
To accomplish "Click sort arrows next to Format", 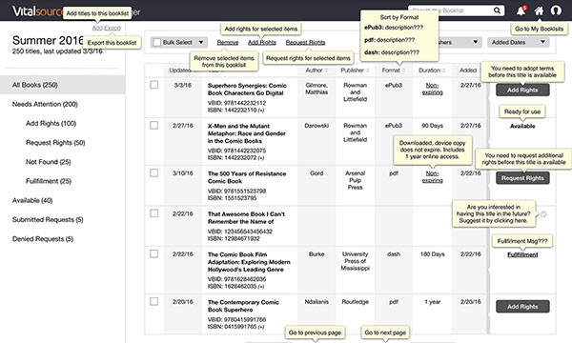I will [x=404, y=71].
